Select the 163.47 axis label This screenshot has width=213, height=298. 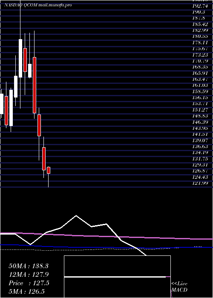(200, 79)
